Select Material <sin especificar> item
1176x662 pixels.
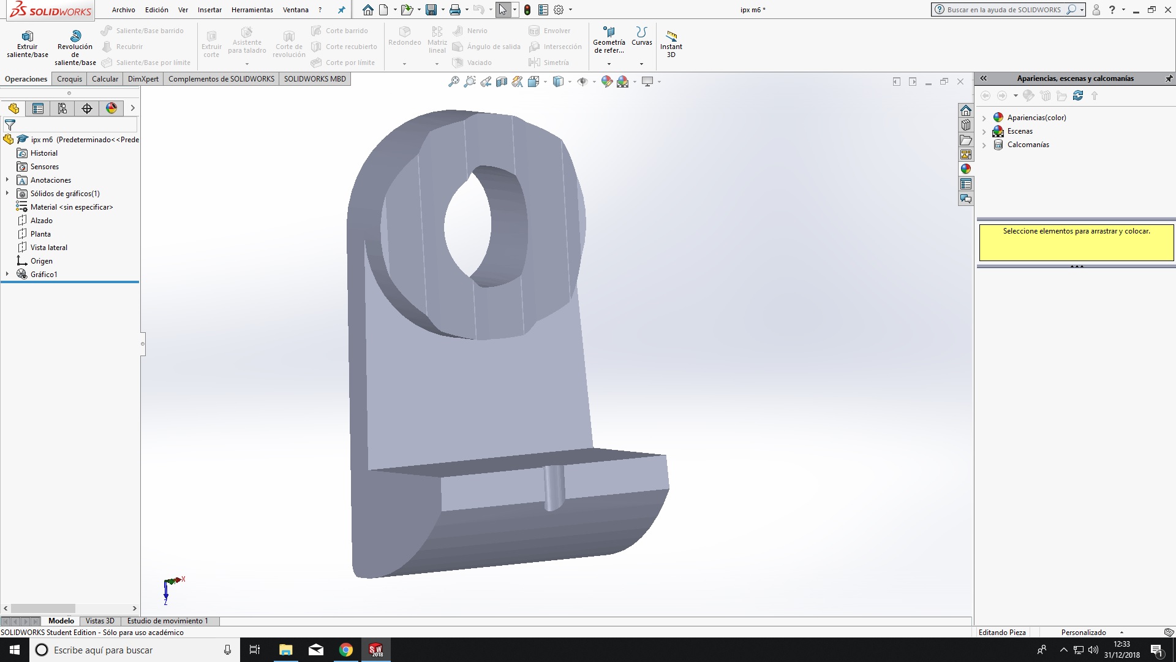(71, 207)
